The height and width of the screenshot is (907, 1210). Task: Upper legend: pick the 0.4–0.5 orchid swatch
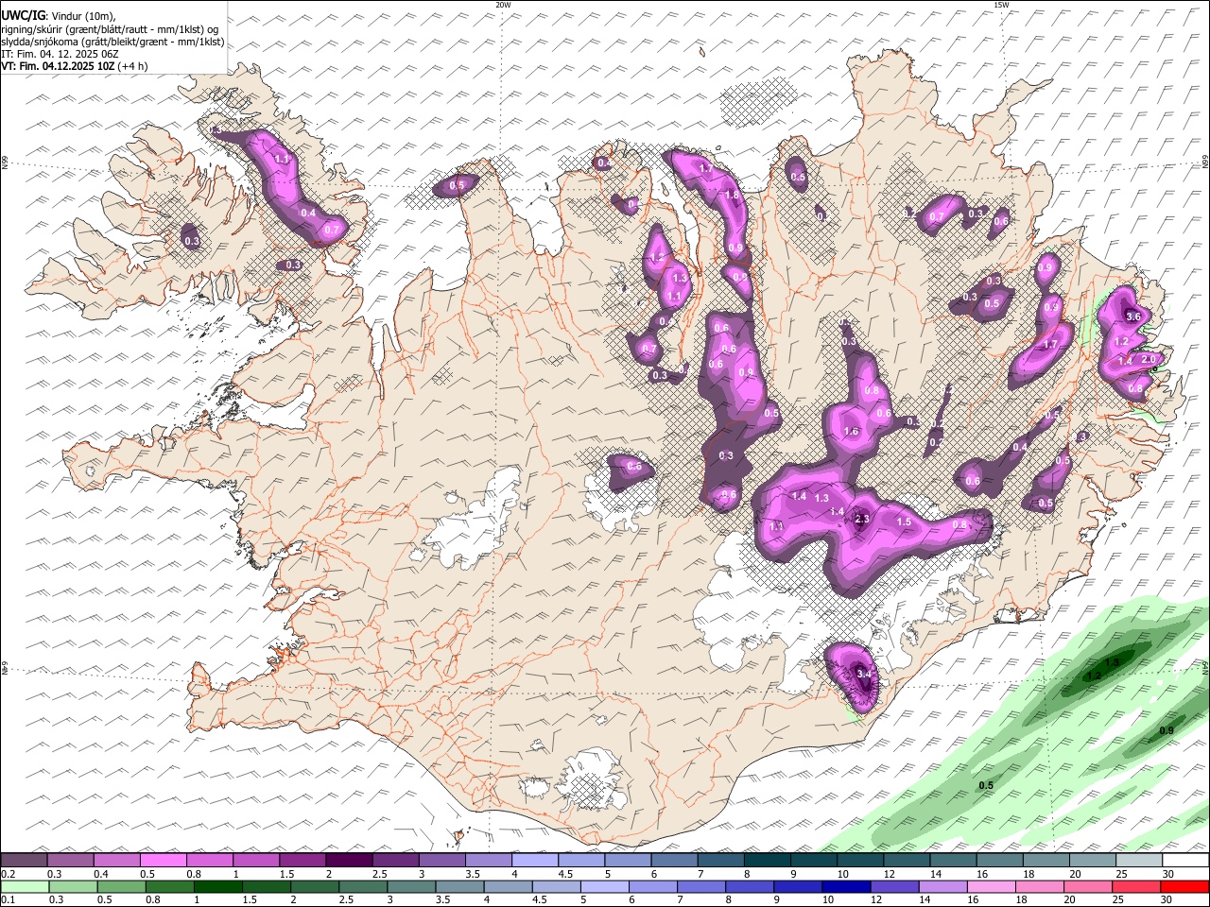pyautogui.click(x=116, y=861)
